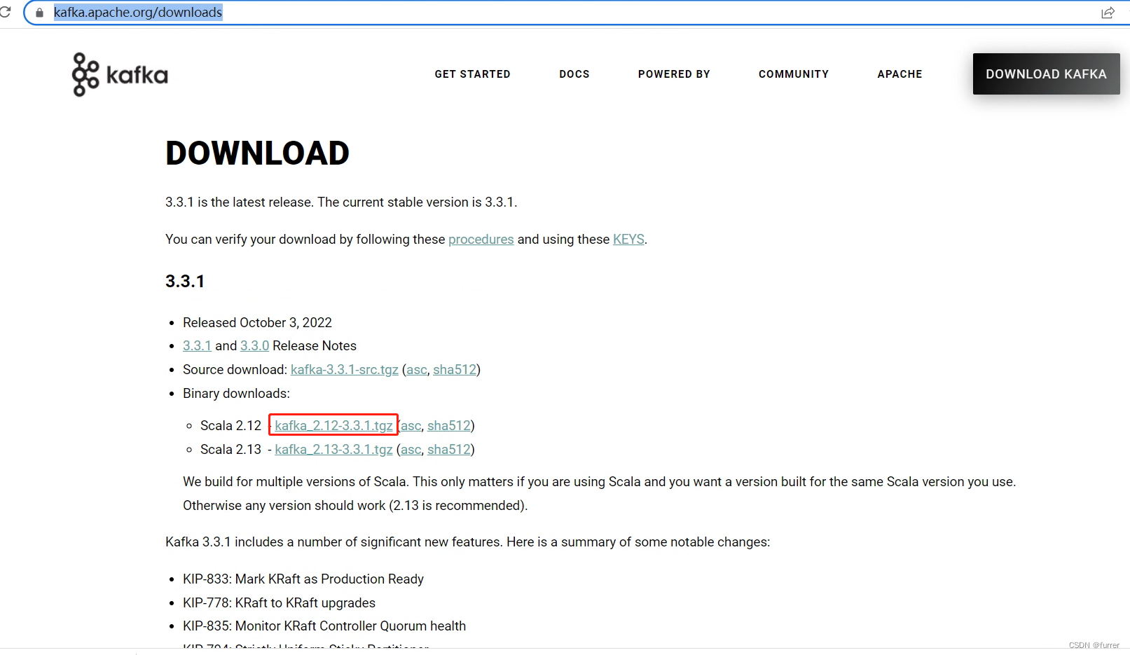The image size is (1130, 655).
Task: Click the 'Scala 2.12' label
Action: [230, 426]
